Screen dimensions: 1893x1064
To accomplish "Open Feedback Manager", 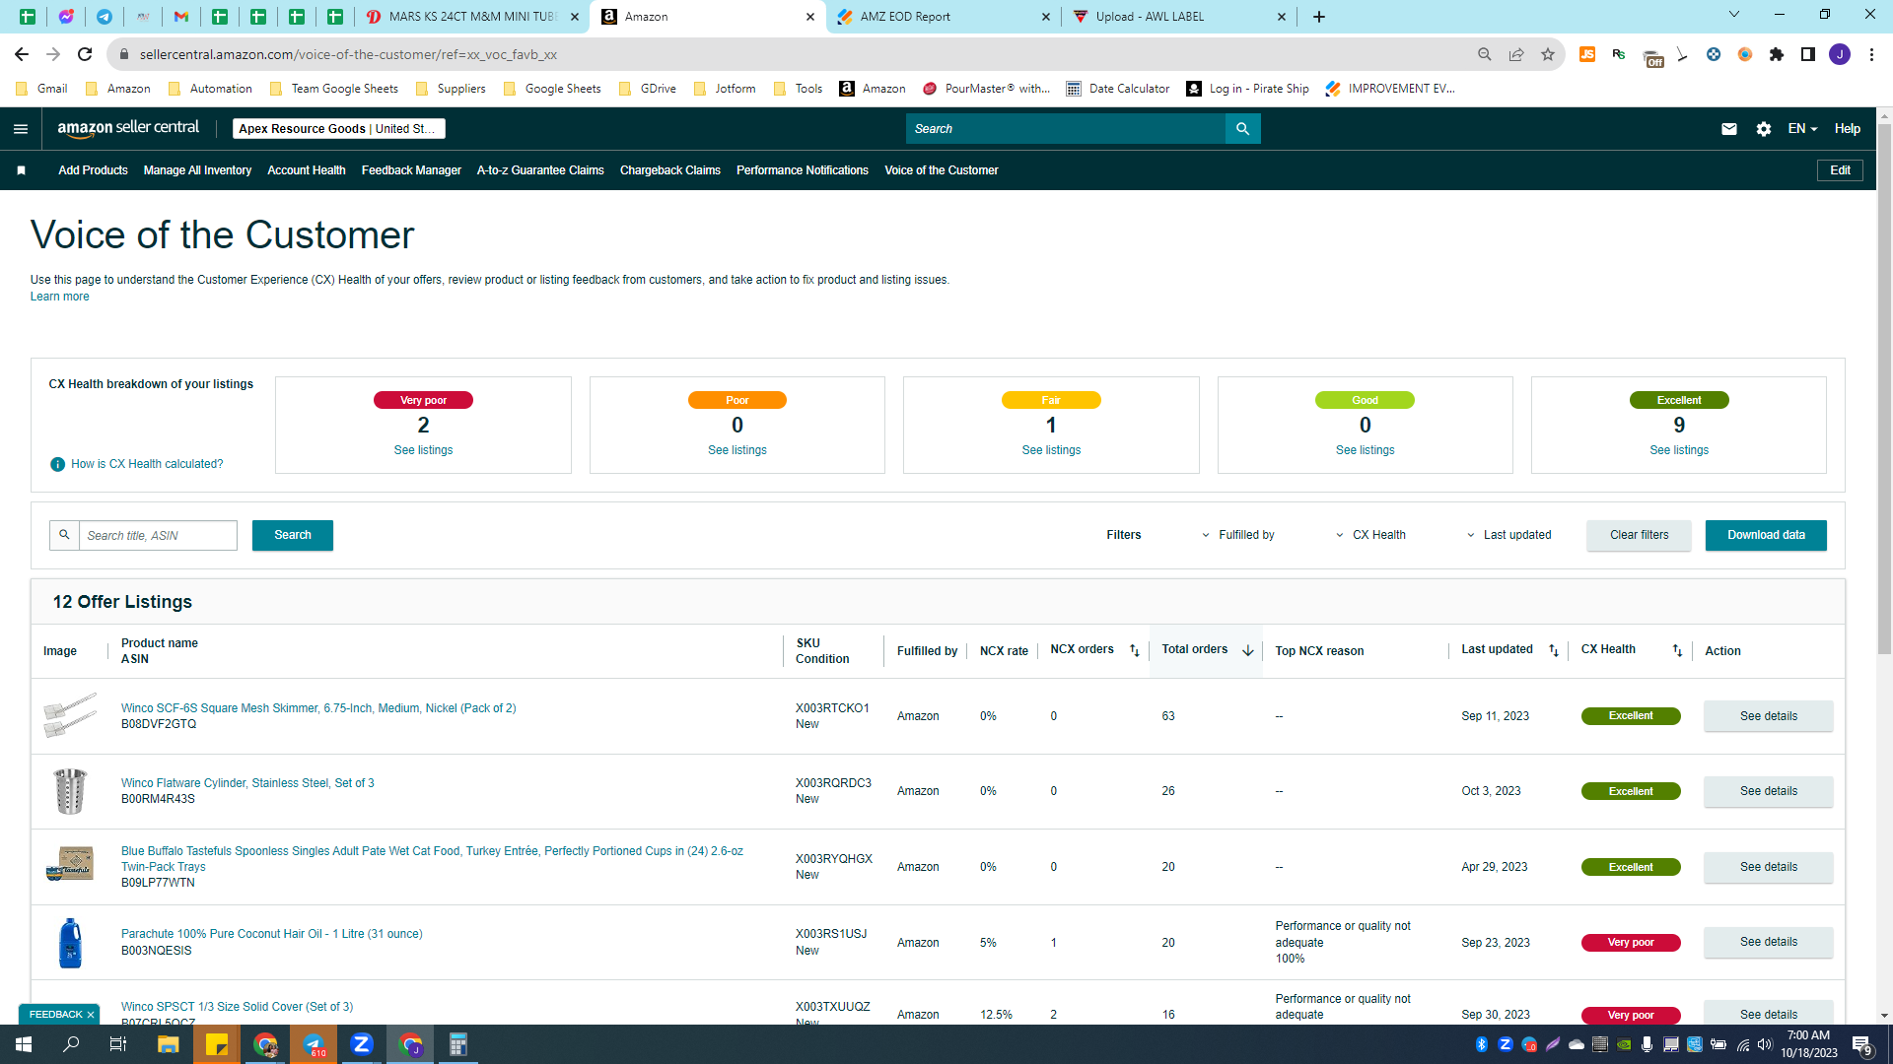I will click(411, 170).
